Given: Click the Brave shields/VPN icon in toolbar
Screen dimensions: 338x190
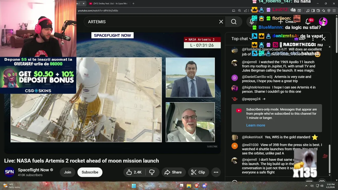Looking at the screenshot, I should (x=329, y=11).
